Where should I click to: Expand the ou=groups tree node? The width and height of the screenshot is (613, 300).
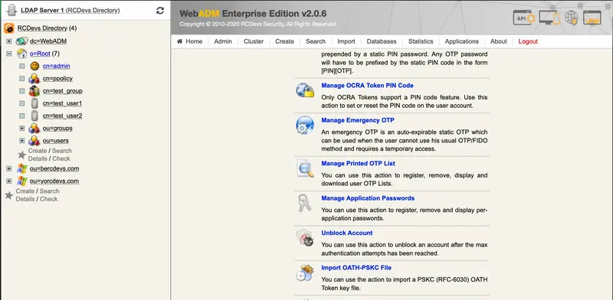pyautogui.click(x=22, y=128)
